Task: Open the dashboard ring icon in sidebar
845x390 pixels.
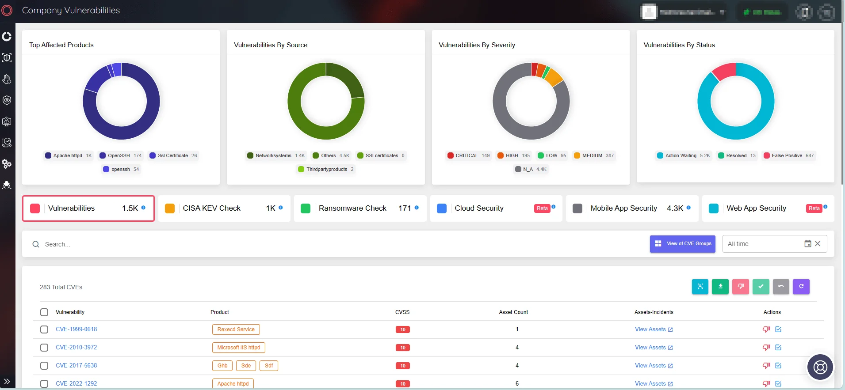Action: pos(7,36)
